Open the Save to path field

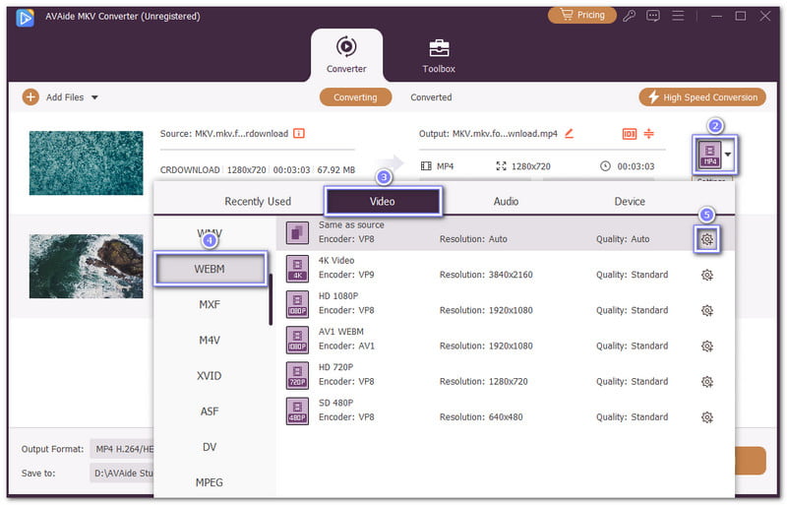[x=122, y=473]
